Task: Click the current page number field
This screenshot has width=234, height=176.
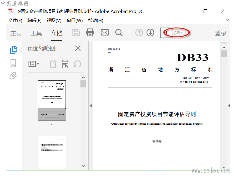Action: (x=166, y=33)
